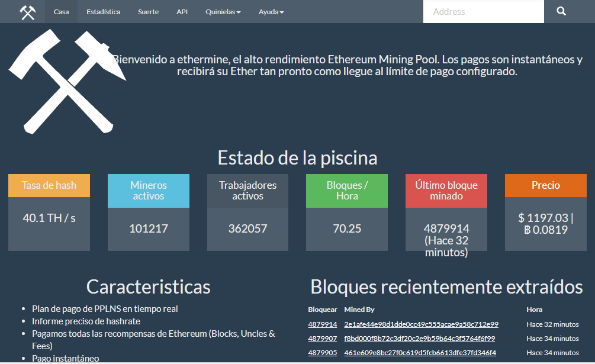Open block 4879914 link
The width and height of the screenshot is (595, 364).
[323, 324]
